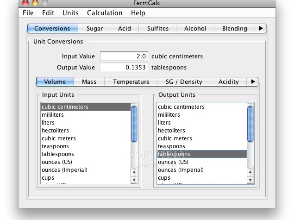The image size is (294, 220).
Task: Click the Input Units scrollbar thumb
Action: (134, 124)
